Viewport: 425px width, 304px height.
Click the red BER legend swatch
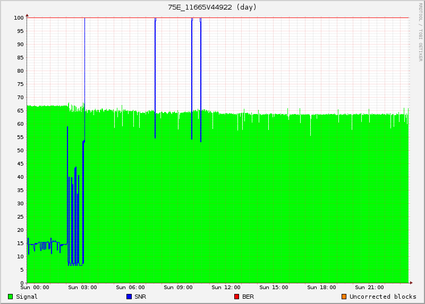tap(236, 297)
